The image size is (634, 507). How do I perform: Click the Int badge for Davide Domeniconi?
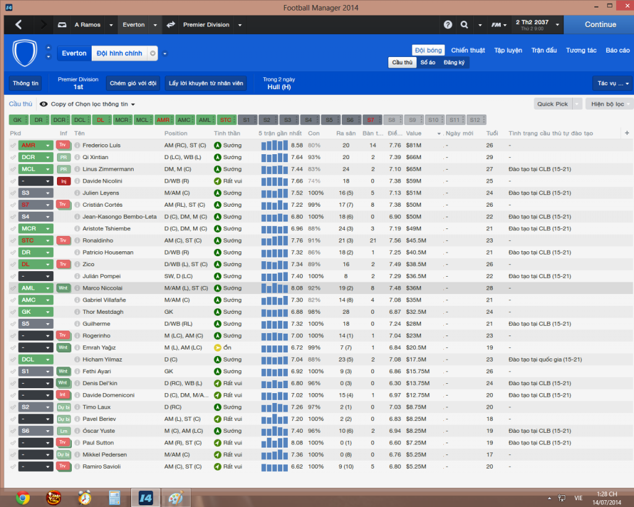tap(63, 395)
